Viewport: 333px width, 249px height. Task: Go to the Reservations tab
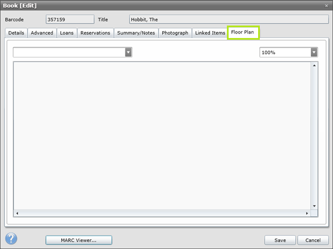95,33
